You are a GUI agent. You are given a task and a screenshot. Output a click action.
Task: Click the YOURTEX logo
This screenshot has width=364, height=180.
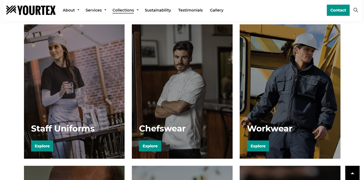click(x=31, y=10)
